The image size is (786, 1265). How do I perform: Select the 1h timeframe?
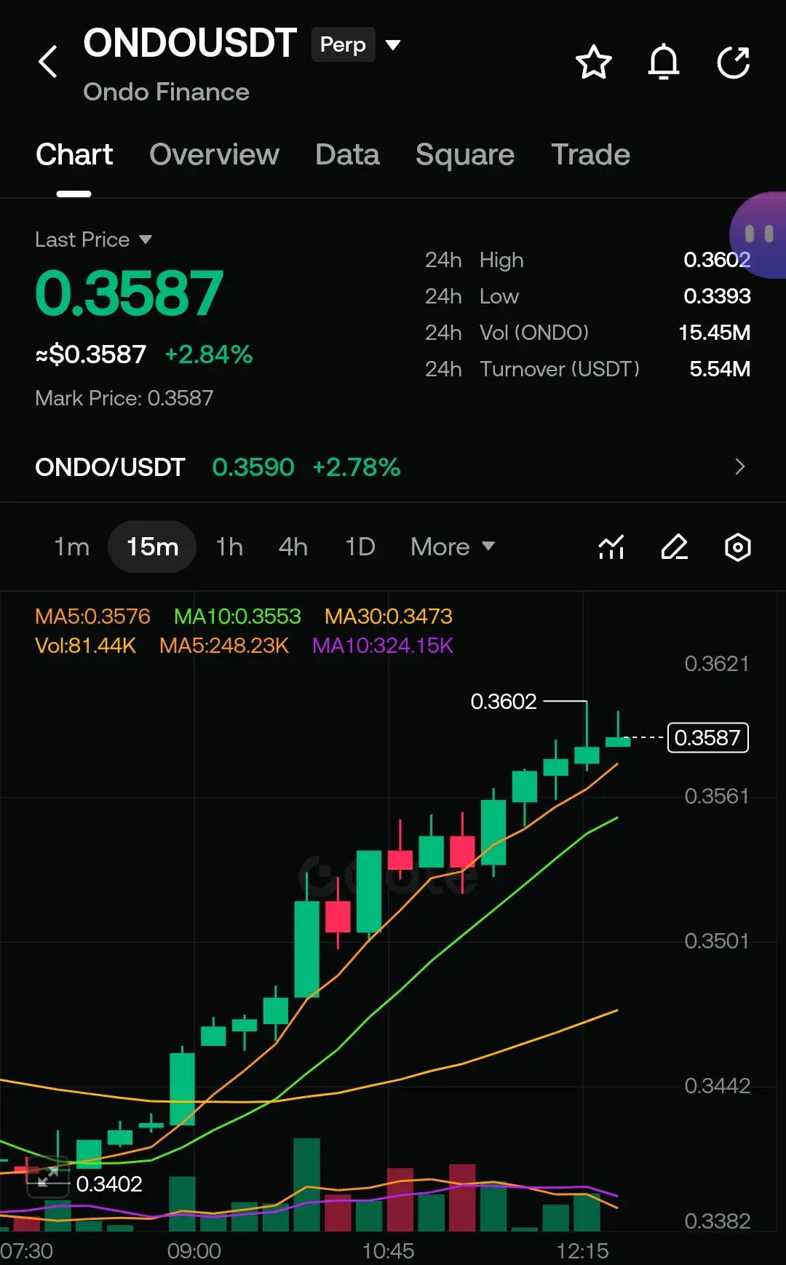coord(229,547)
